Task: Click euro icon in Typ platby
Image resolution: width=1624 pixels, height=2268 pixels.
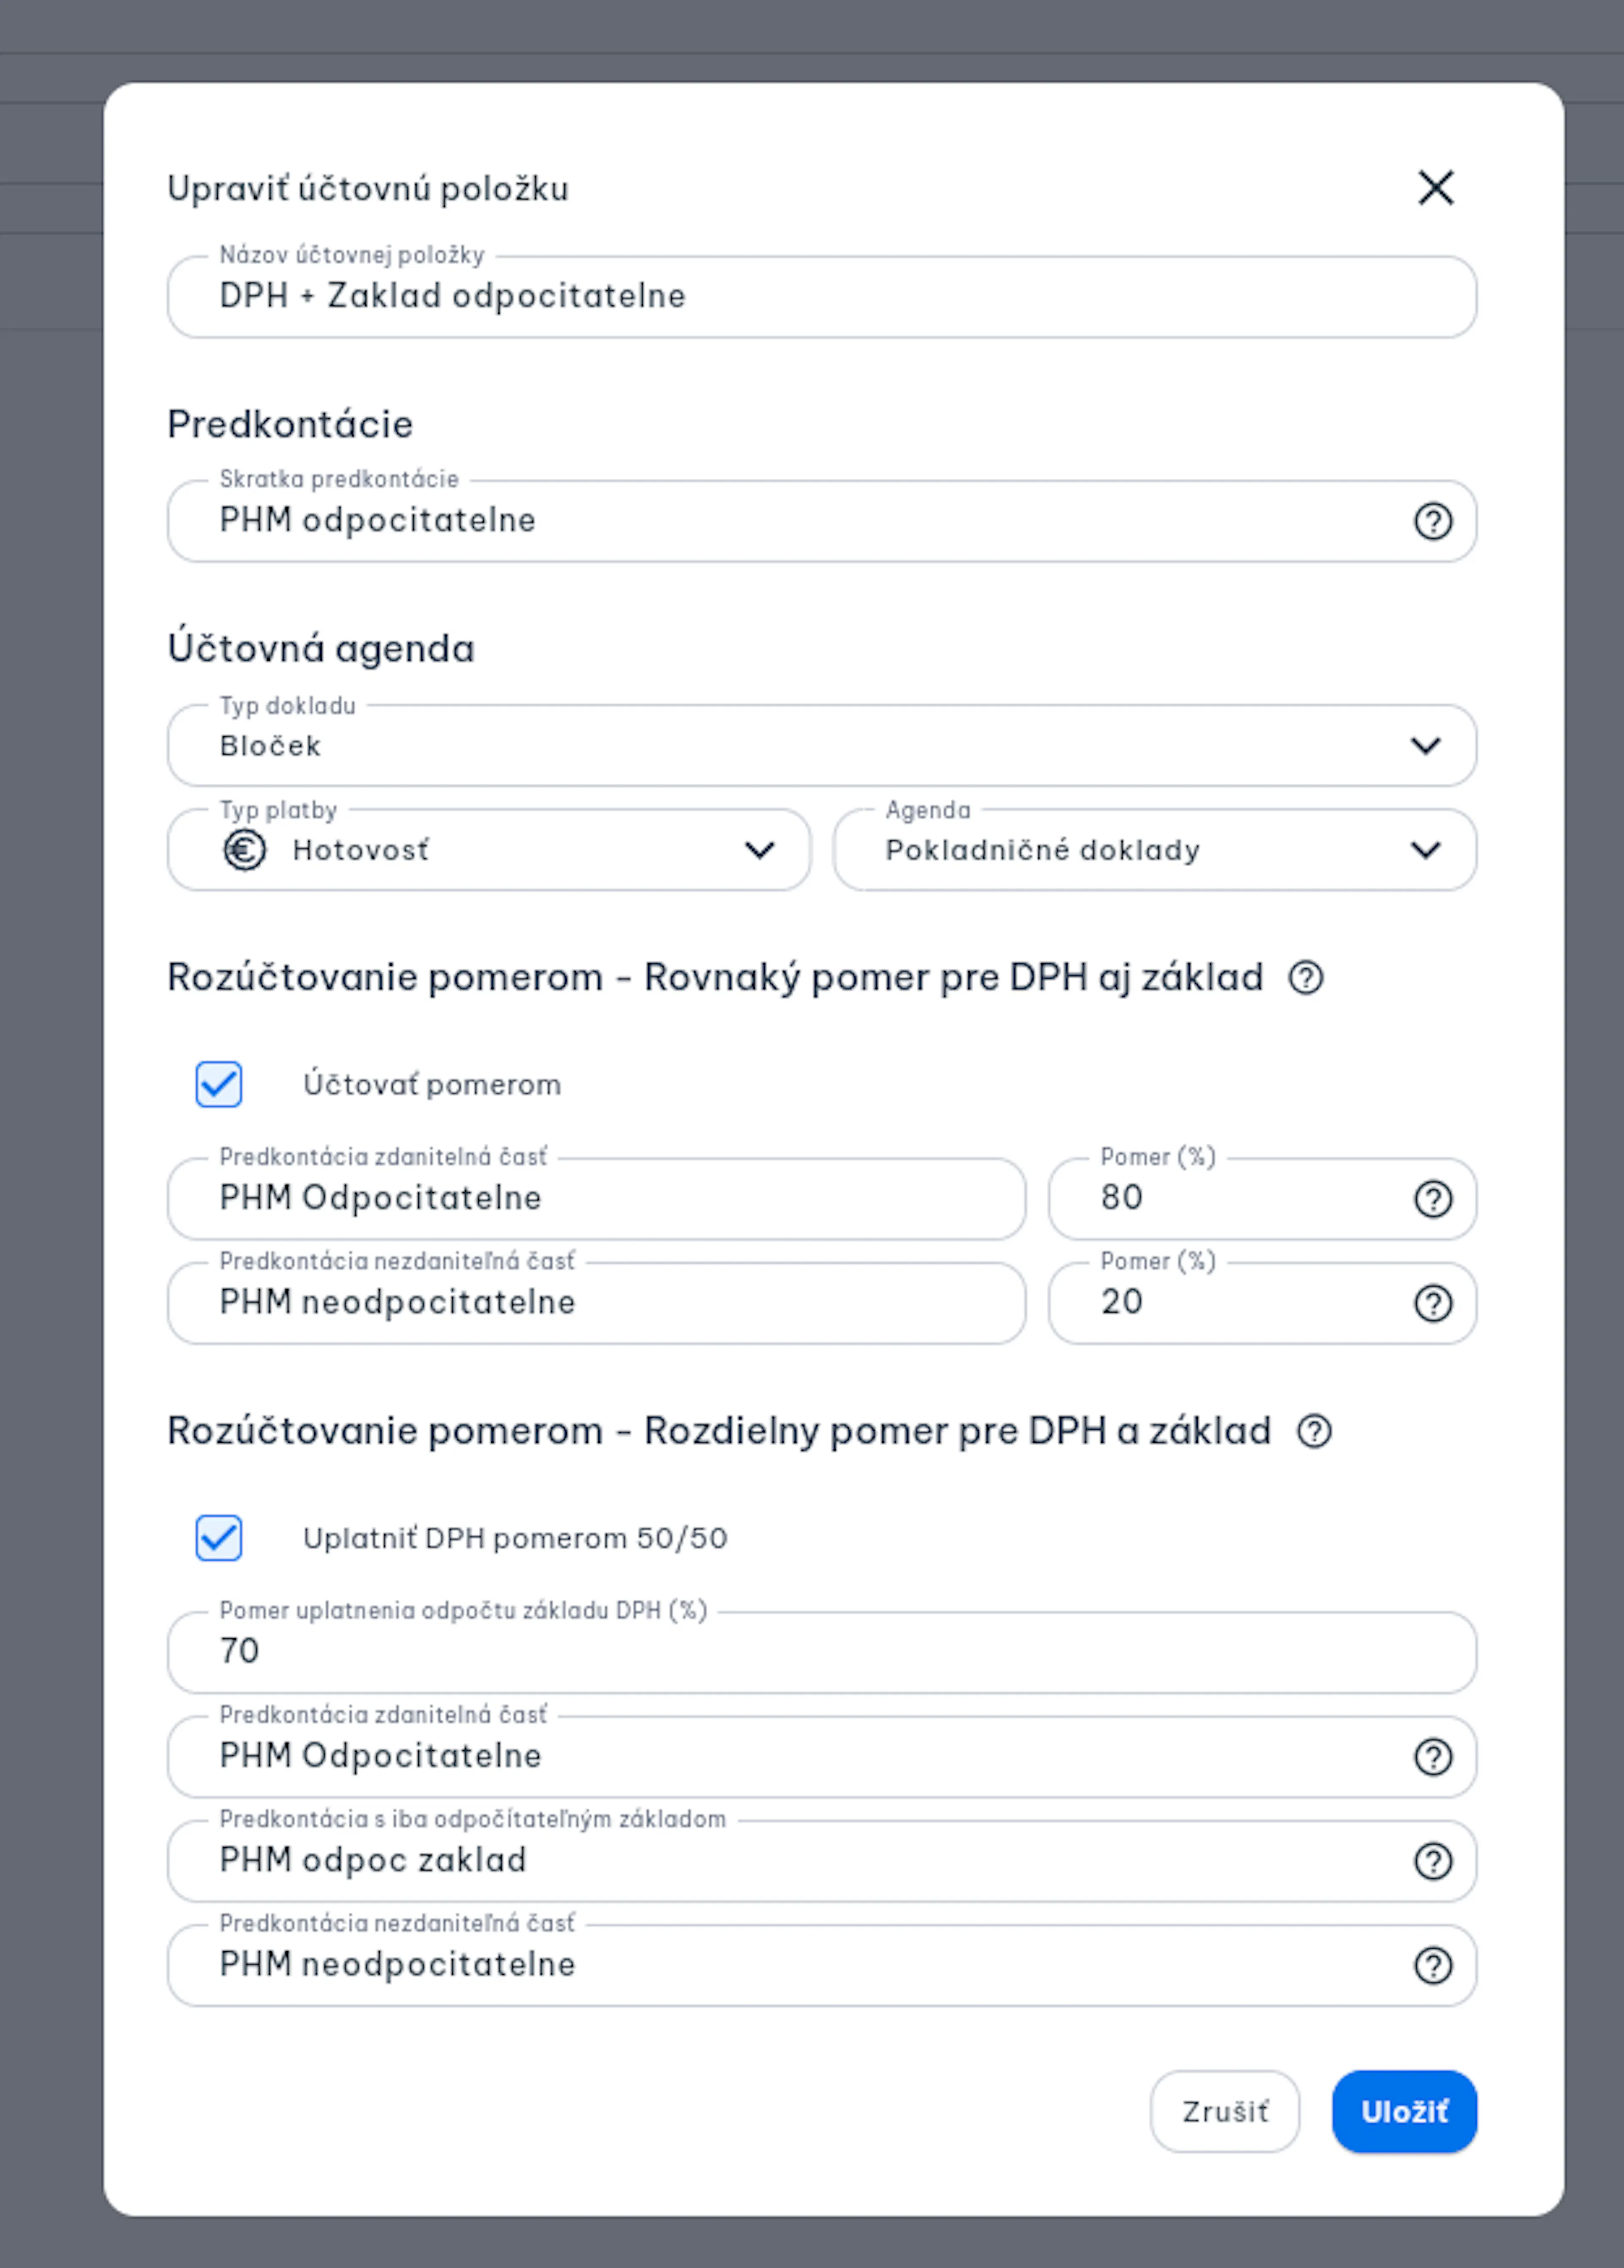Action: (x=244, y=850)
